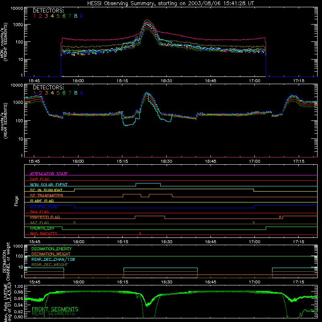Select cyan detector 8 in front segments legend

point(76,16)
